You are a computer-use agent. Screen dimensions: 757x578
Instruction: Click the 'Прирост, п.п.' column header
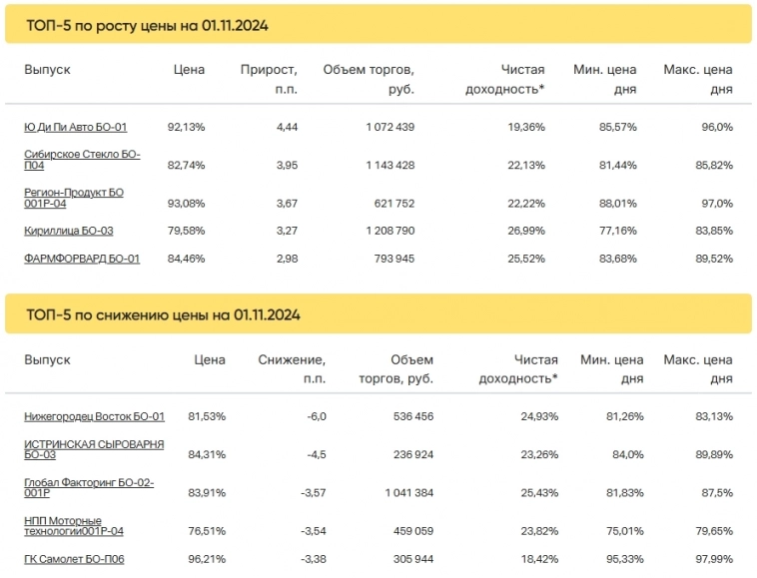point(269,79)
